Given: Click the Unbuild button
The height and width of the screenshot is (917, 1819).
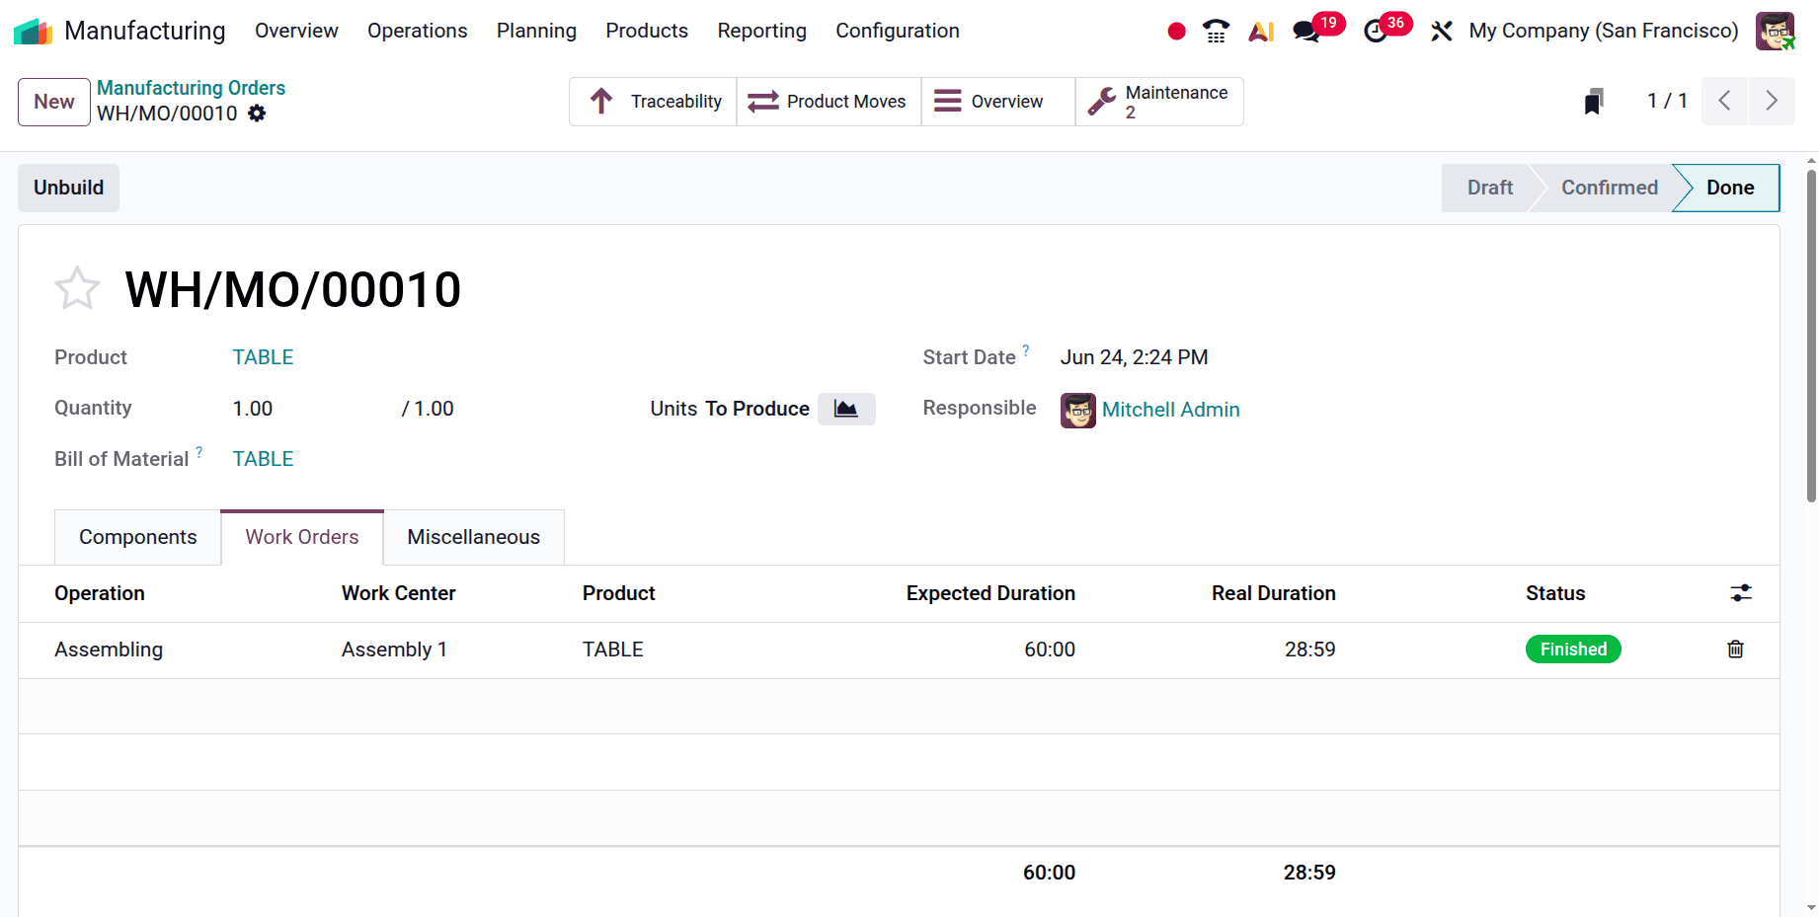Looking at the screenshot, I should 68,188.
